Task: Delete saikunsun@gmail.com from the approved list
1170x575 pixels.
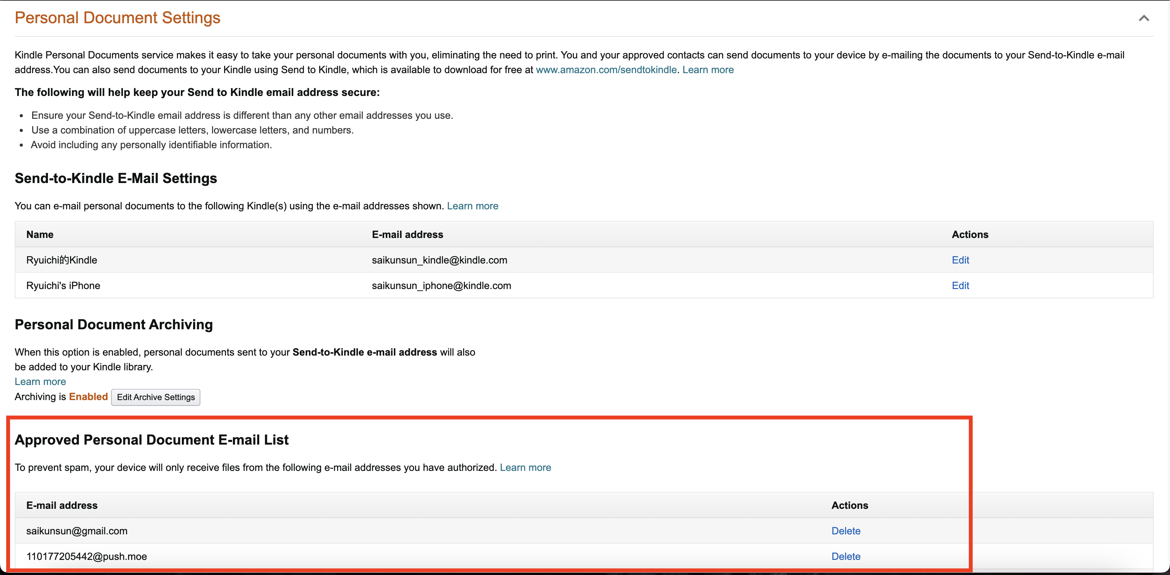Action: coord(846,531)
